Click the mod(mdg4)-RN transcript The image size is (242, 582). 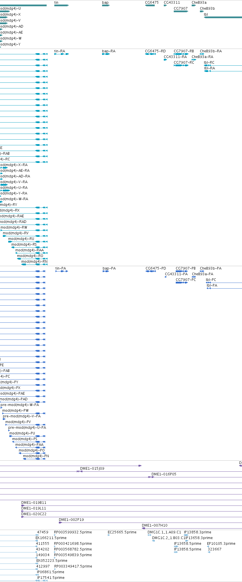34,264
